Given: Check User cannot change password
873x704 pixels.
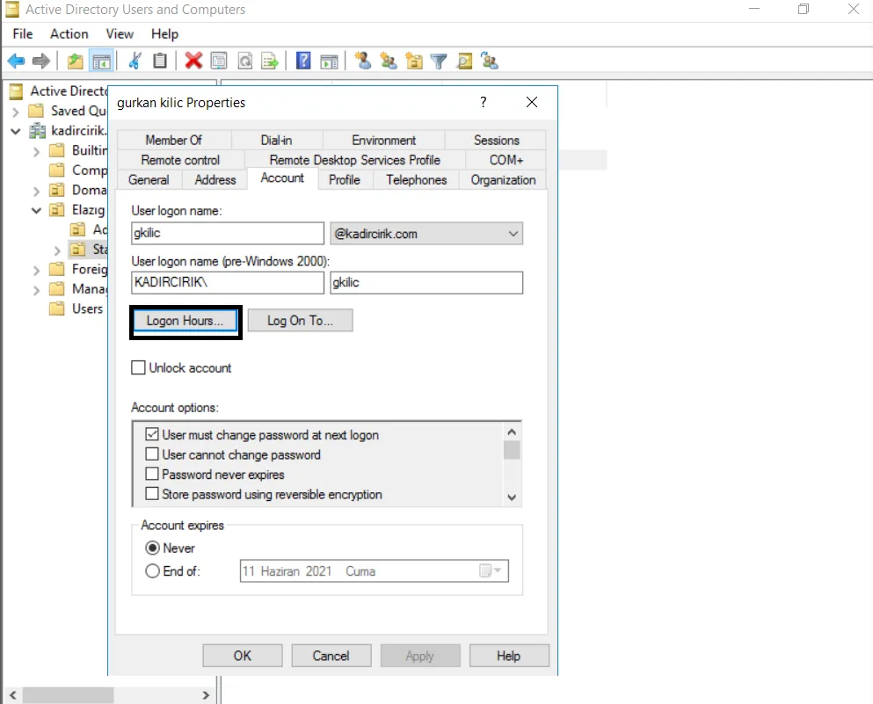Looking at the screenshot, I should 152,454.
